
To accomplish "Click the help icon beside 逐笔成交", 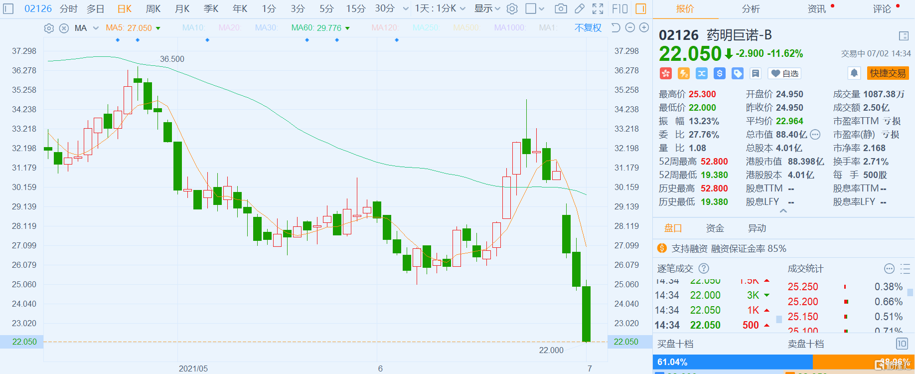I will click(703, 269).
